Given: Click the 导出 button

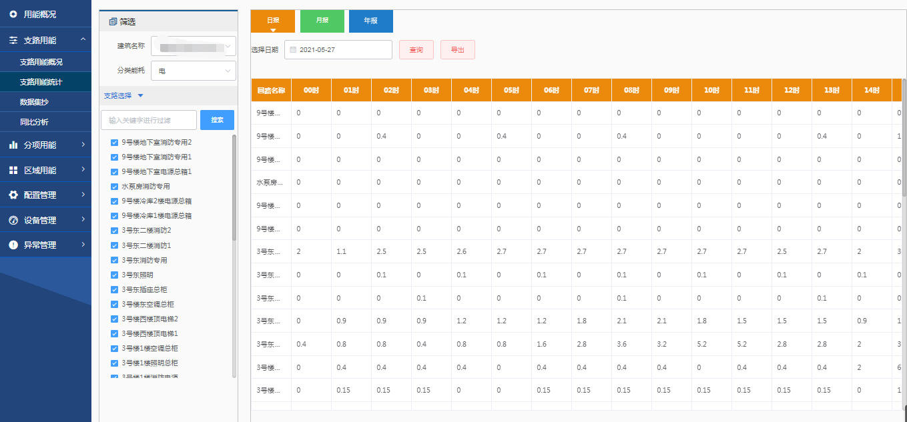Looking at the screenshot, I should pos(458,50).
